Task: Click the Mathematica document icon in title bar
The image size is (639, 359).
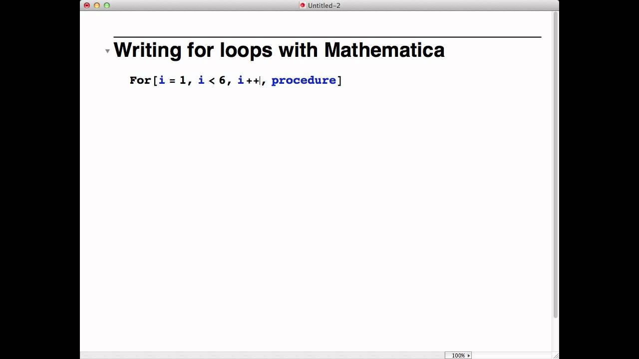Action: click(302, 5)
